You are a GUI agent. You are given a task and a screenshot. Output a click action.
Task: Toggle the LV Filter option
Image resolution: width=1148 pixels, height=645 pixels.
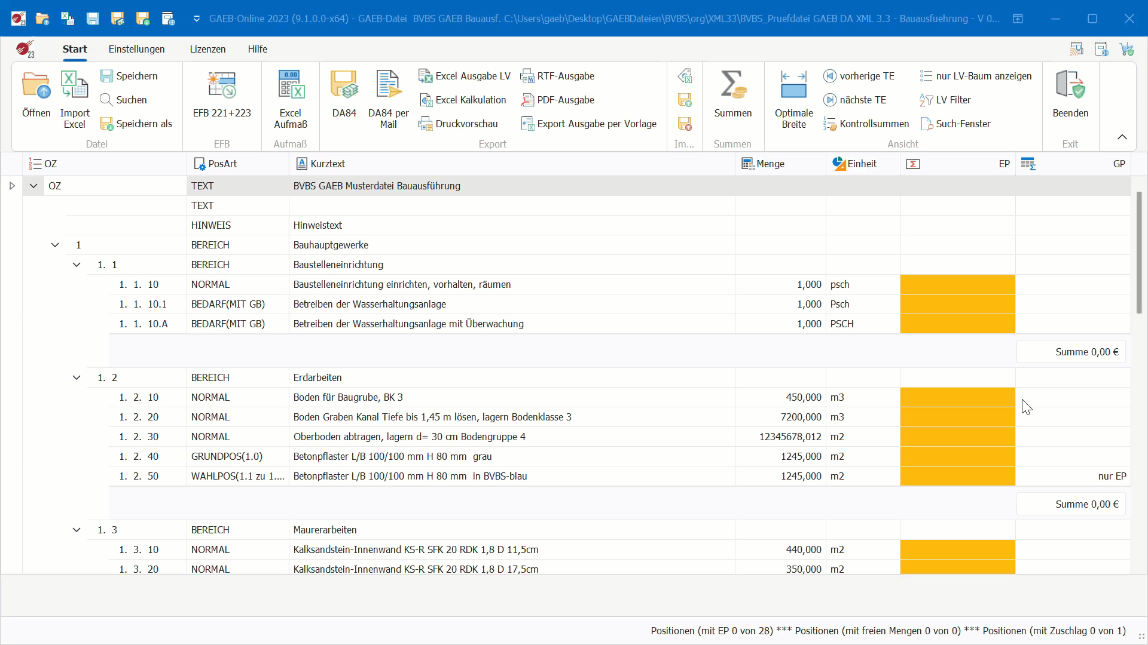point(945,100)
